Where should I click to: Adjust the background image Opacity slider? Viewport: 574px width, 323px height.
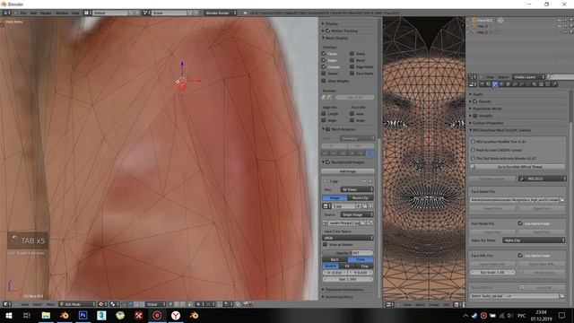[x=348, y=253]
